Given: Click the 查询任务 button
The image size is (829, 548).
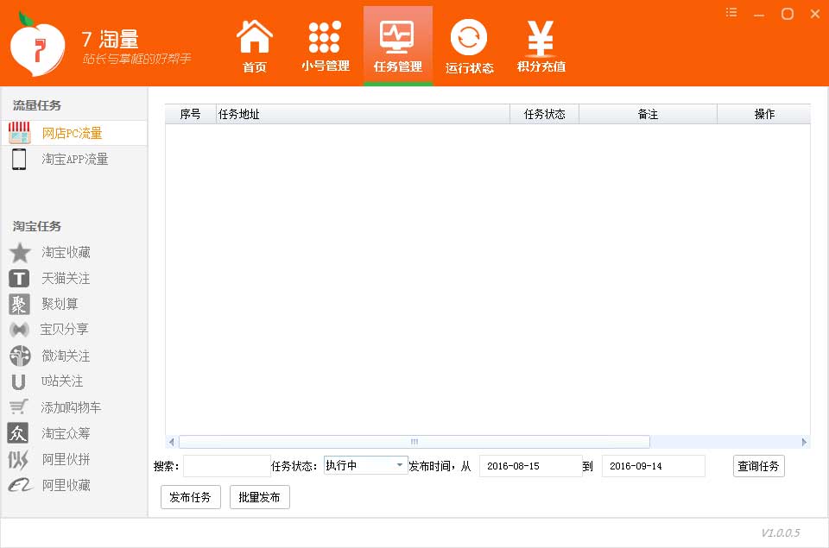Looking at the screenshot, I should pyautogui.click(x=759, y=466).
